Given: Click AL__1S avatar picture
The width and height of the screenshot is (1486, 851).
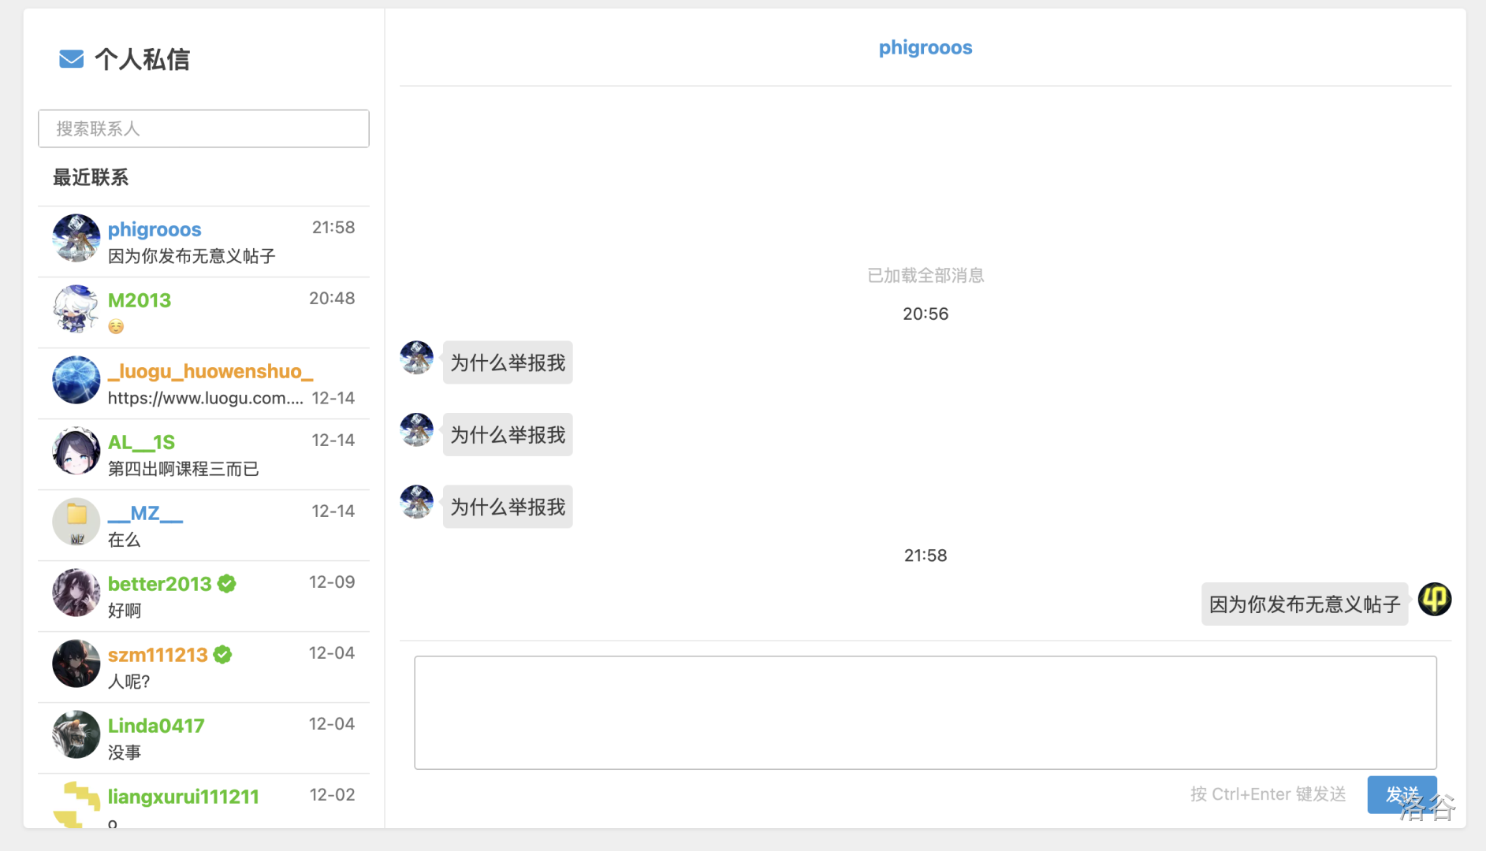Looking at the screenshot, I should point(76,451).
